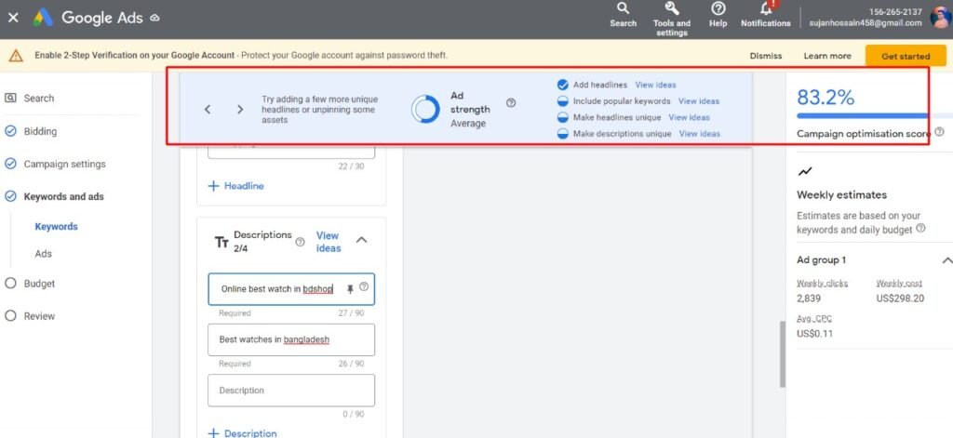Click the Ad strength help icon
The height and width of the screenshot is (438, 953).
(511, 103)
